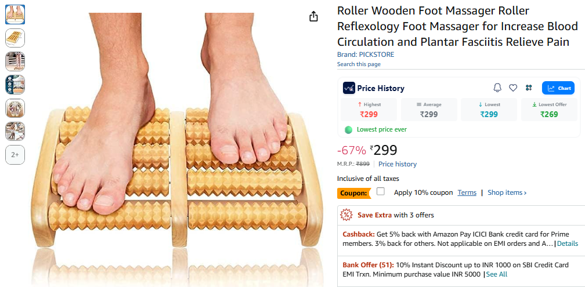Image resolution: width=585 pixels, height=287 pixels.
Task: Open the coupon Terms link
Action: [x=467, y=192]
